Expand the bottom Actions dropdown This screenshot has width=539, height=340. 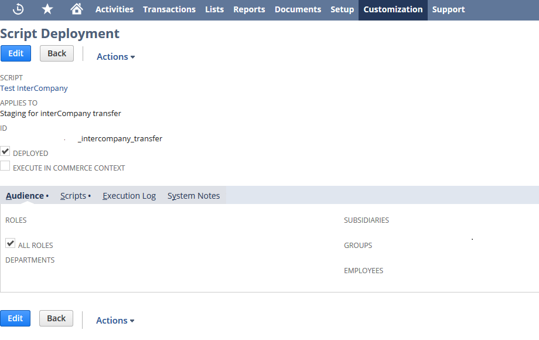115,321
